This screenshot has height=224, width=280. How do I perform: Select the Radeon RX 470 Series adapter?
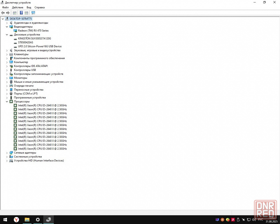point(33,31)
